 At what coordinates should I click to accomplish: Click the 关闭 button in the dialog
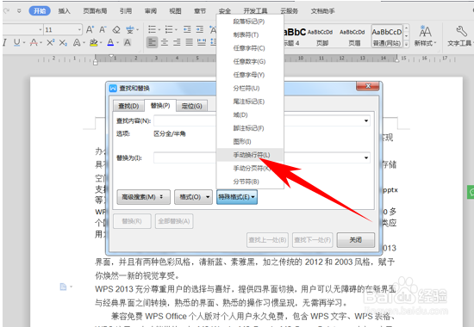[x=355, y=240]
